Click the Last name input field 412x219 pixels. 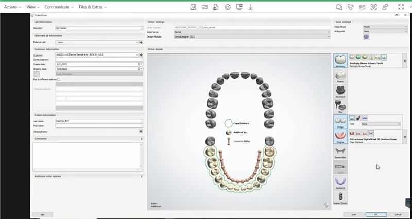pyautogui.click(x=99, y=121)
